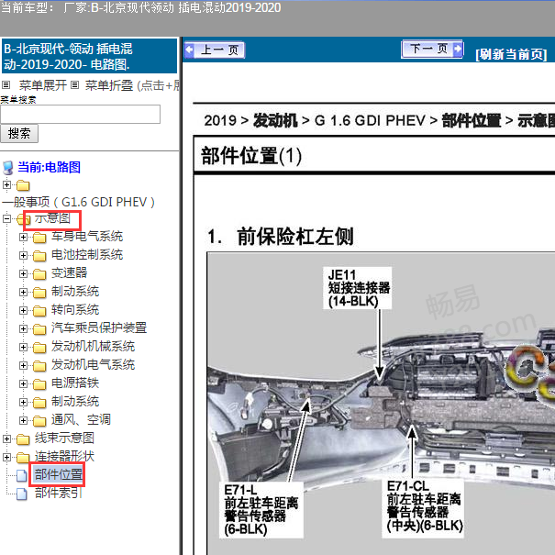Viewport: 555px width, 555px height.
Task: Expand the 车身电气系统 node
Action: coord(23,238)
